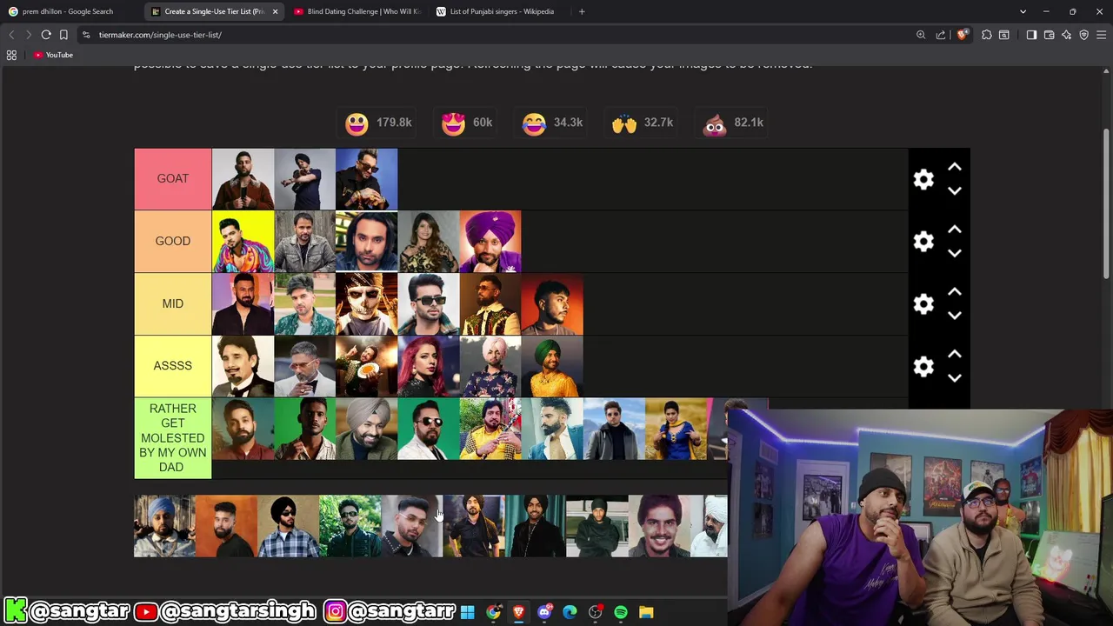Click the tiermaker.com address bar
Viewport: 1113px width, 626px height.
[x=496, y=35]
